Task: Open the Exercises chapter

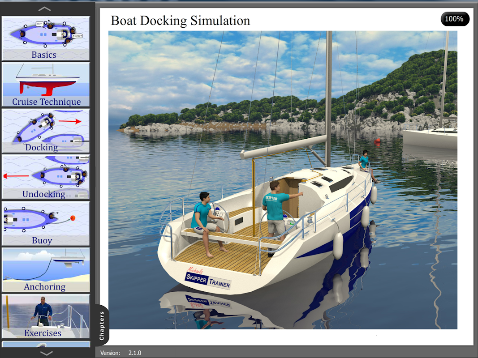Action: (46, 316)
